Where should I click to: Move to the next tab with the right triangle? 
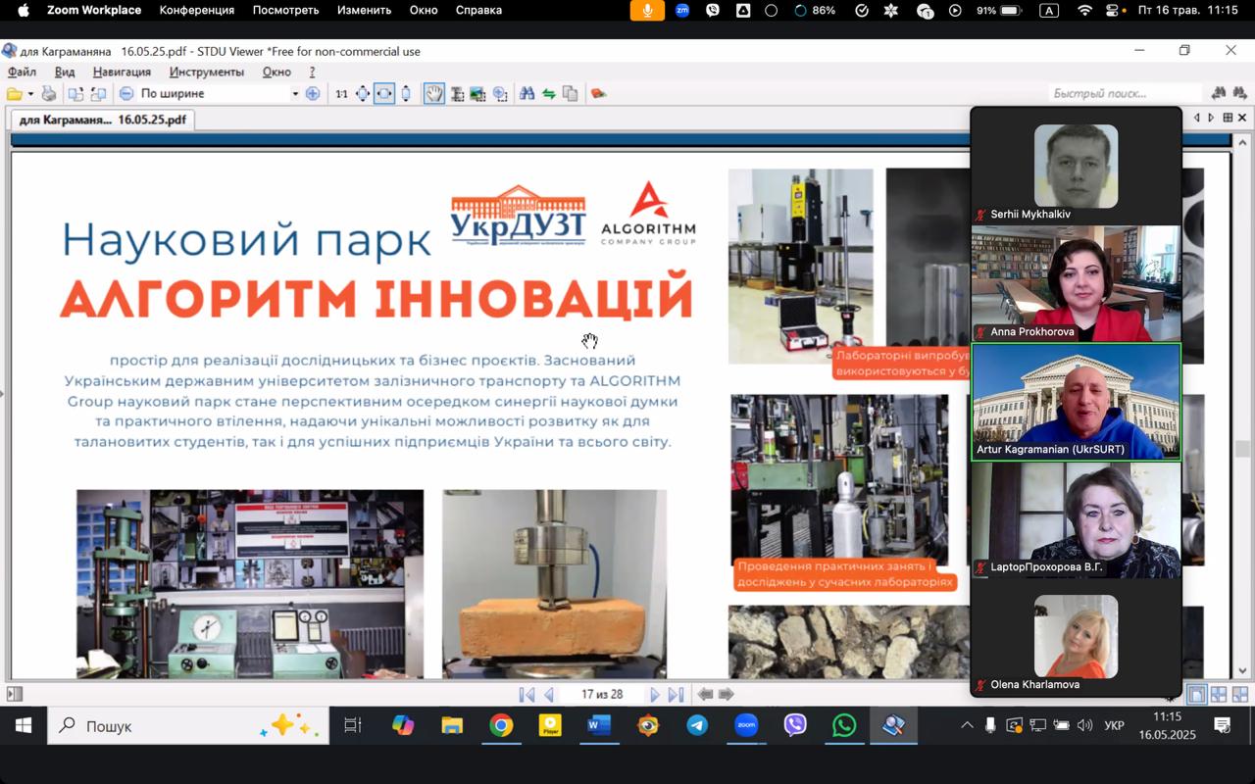[1211, 118]
